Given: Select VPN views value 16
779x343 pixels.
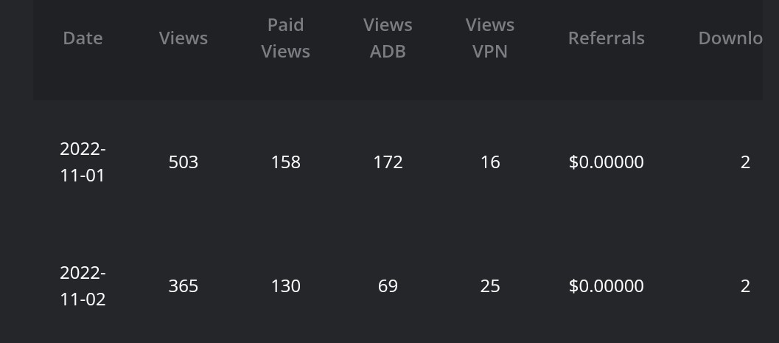Looking at the screenshot, I should pyautogui.click(x=490, y=162).
